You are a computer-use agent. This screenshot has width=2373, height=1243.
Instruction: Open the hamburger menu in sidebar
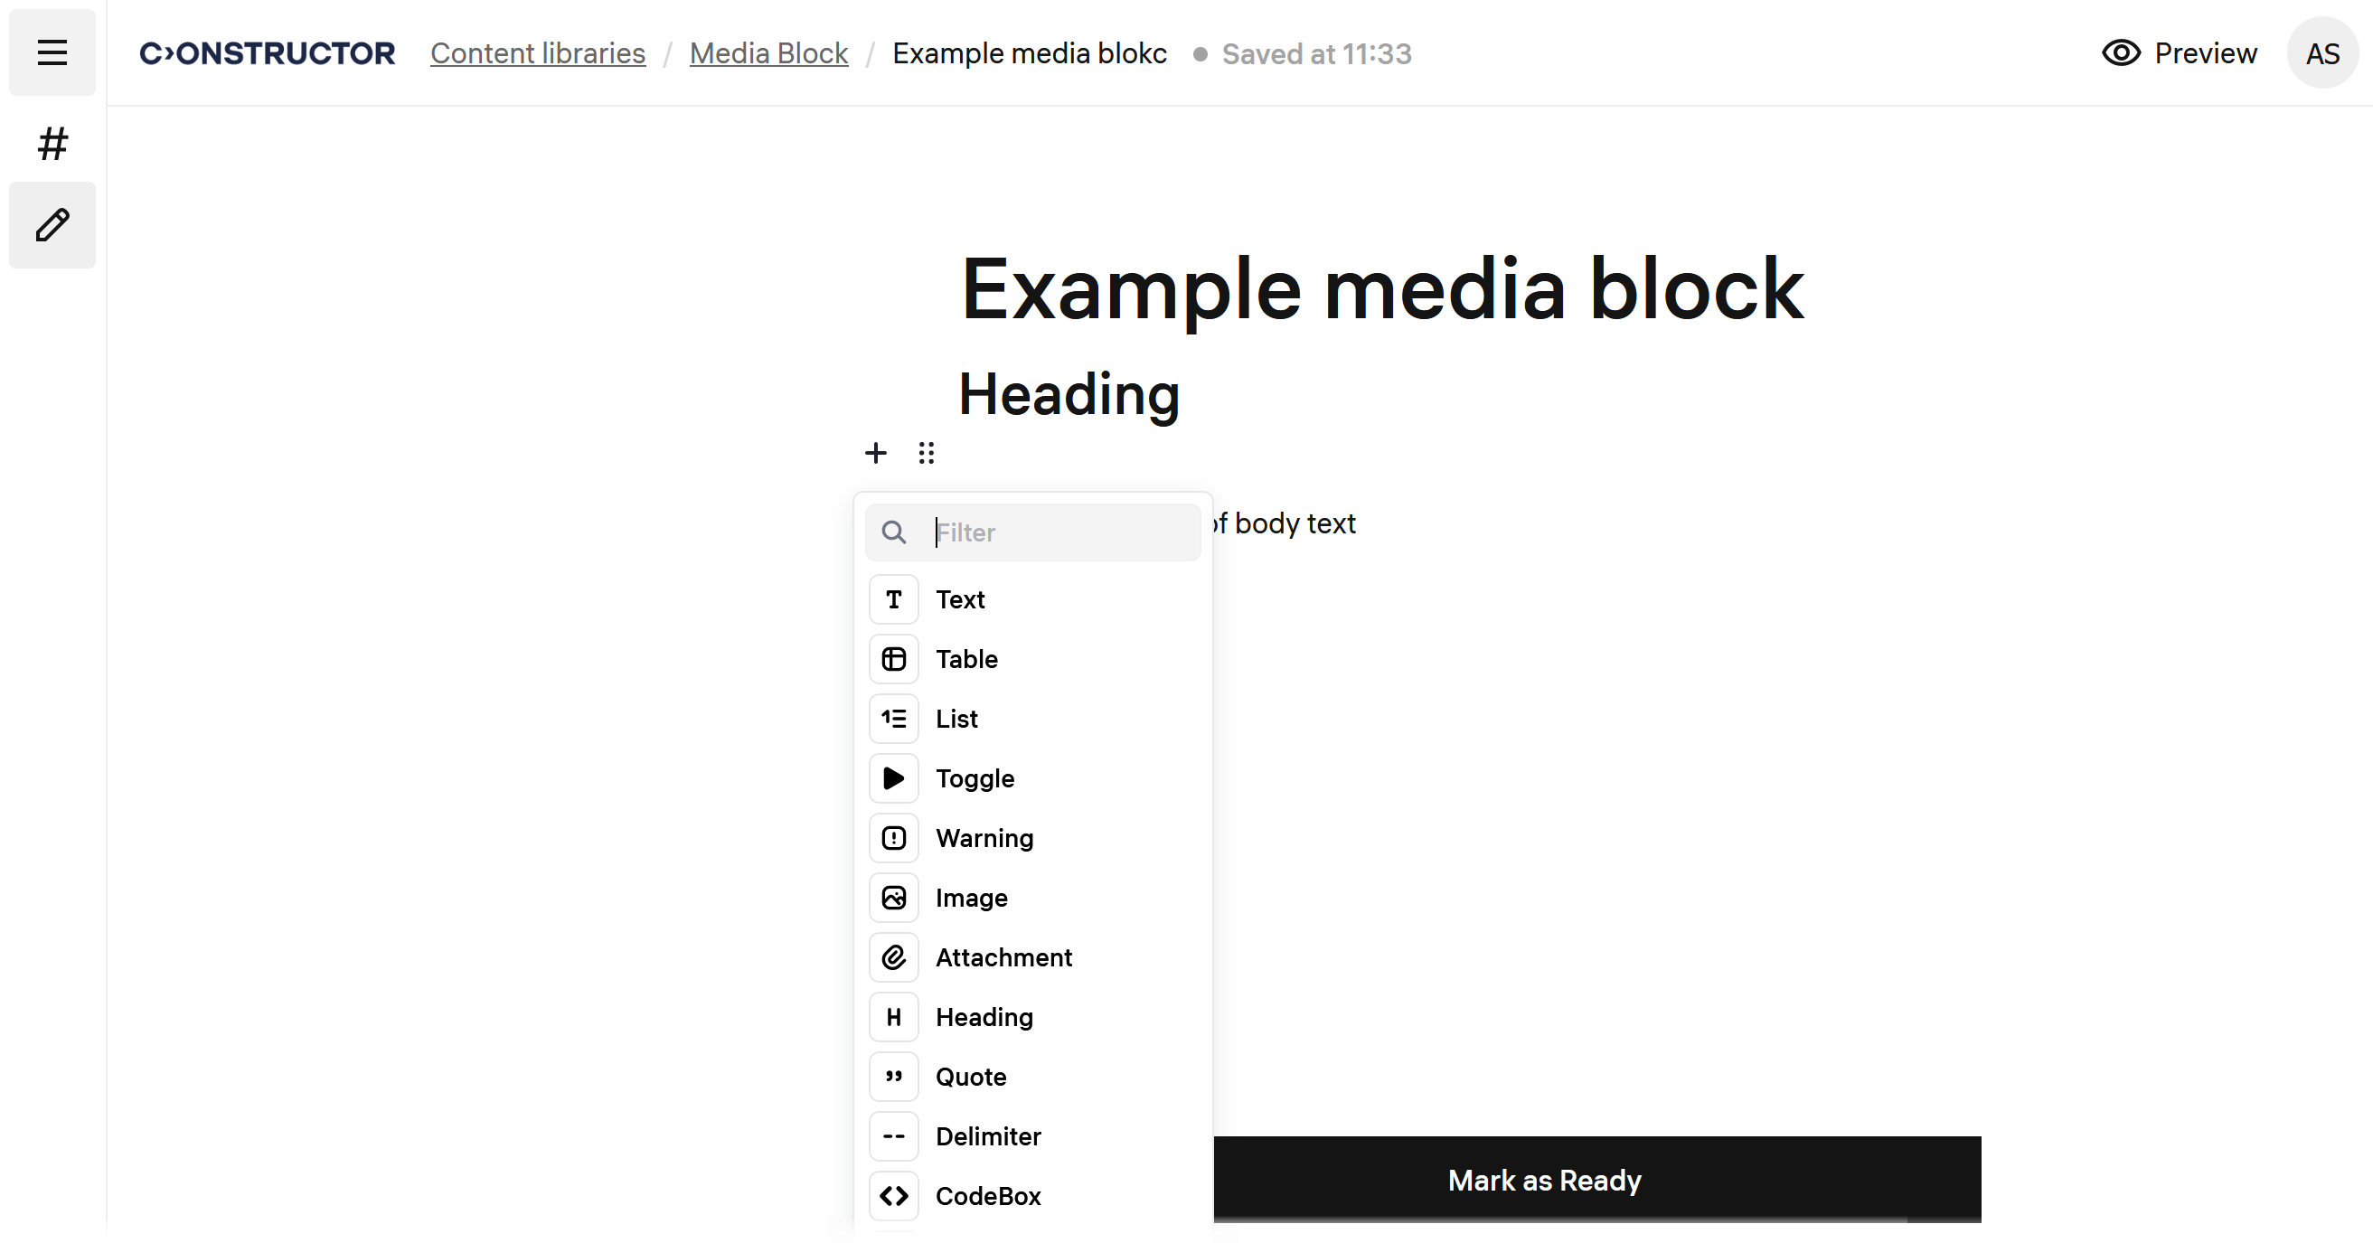point(52,52)
